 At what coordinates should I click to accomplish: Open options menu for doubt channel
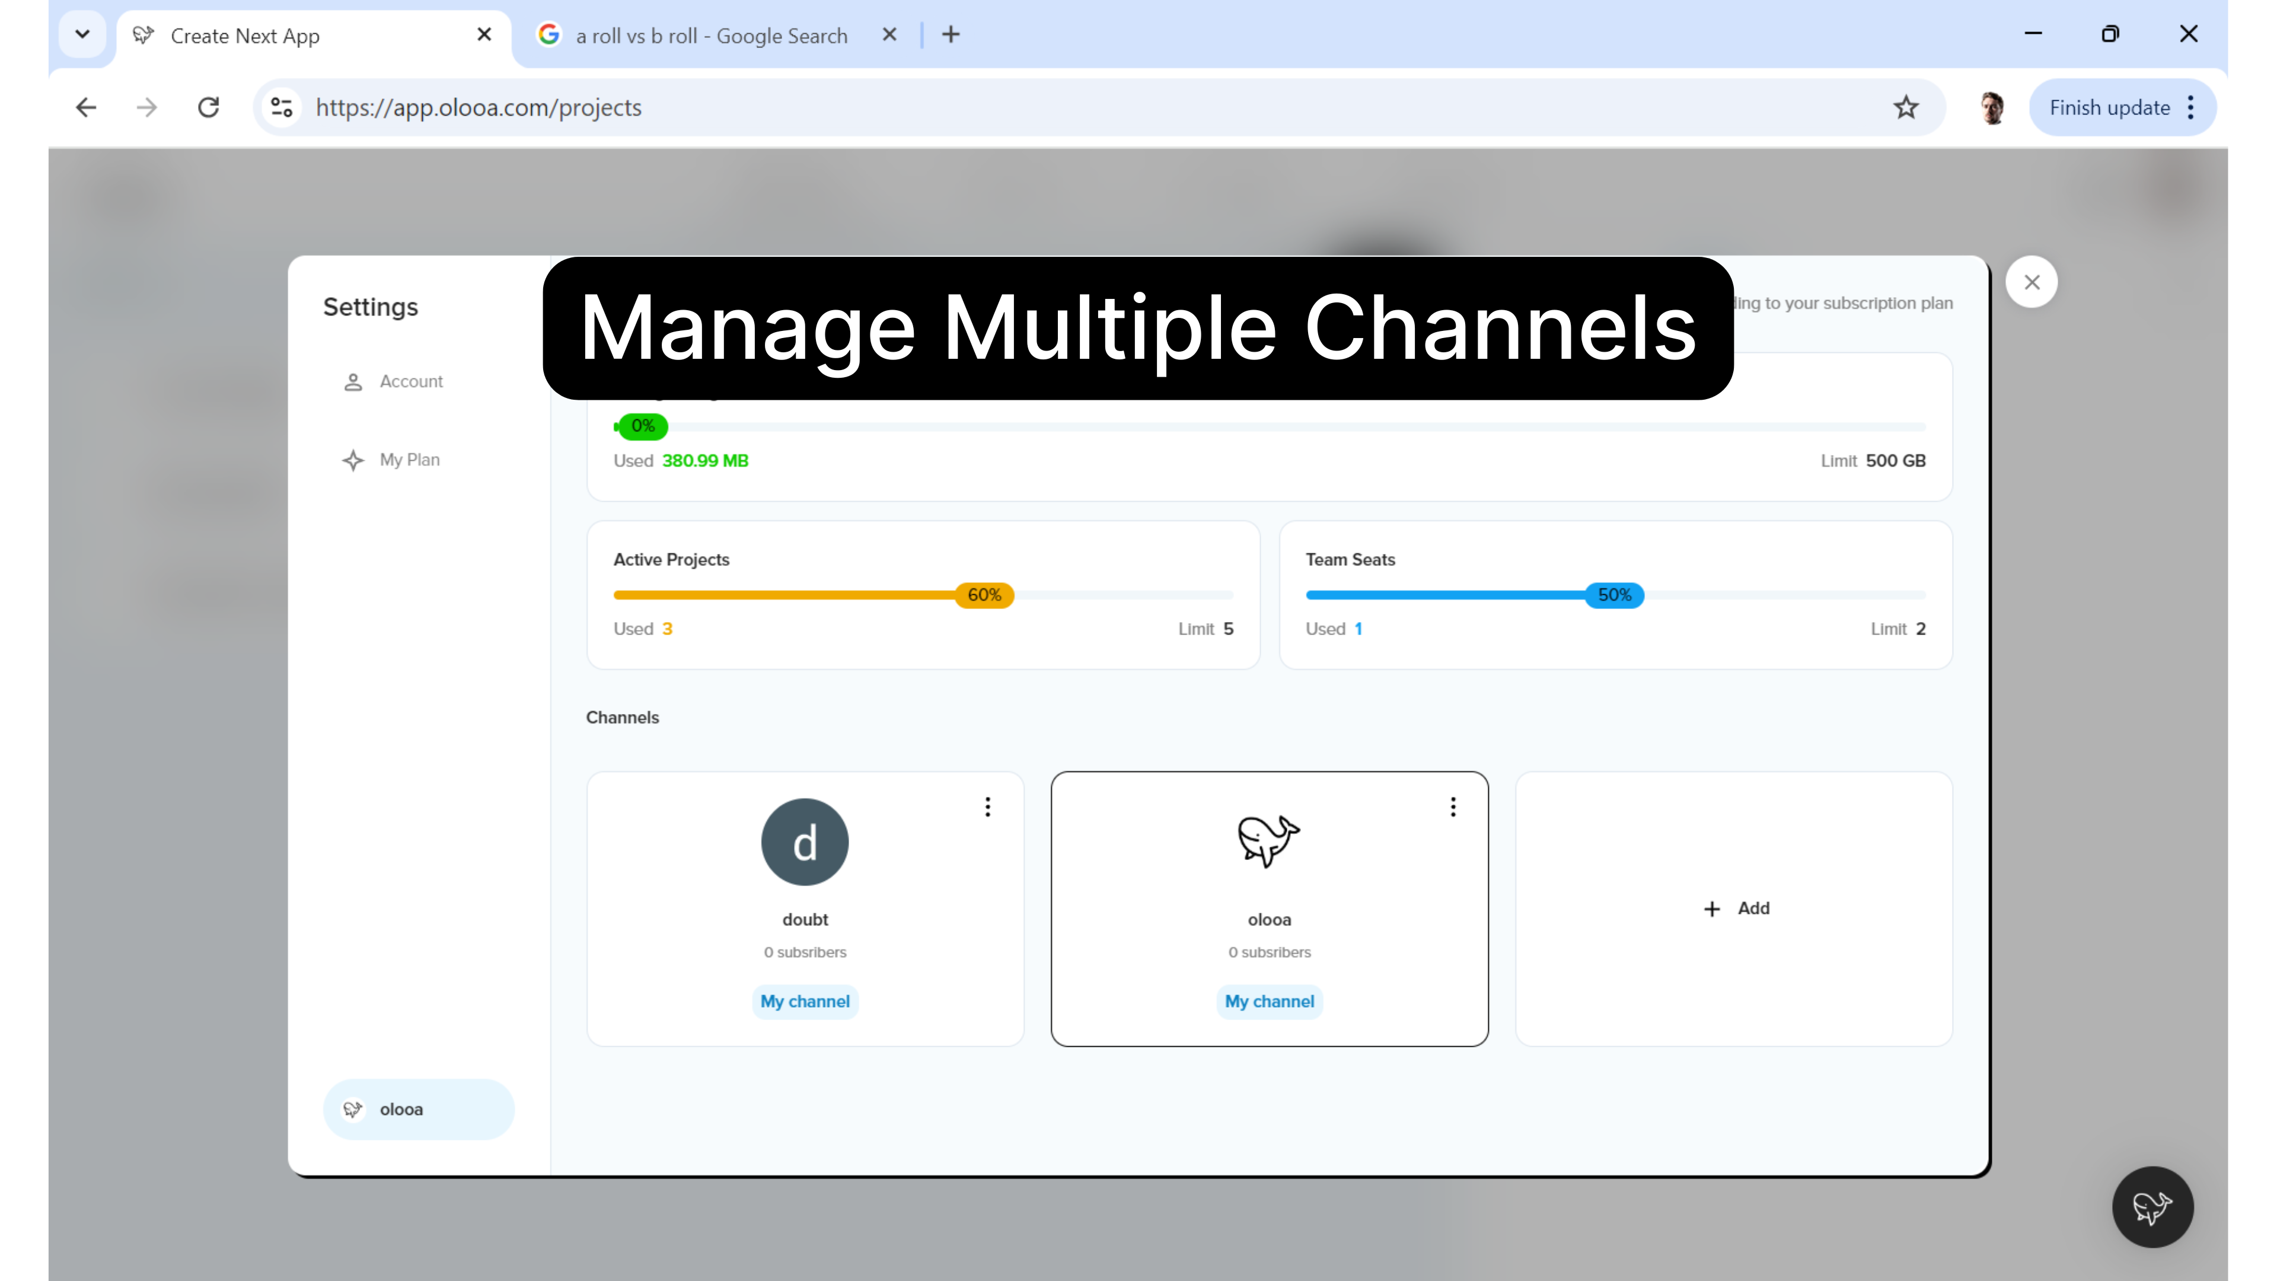tap(987, 807)
